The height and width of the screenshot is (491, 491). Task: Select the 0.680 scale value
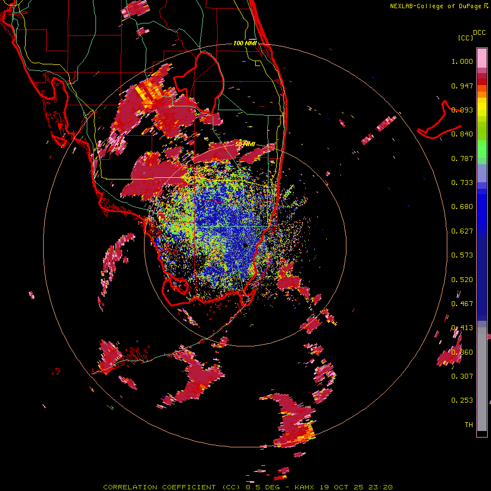click(462, 207)
